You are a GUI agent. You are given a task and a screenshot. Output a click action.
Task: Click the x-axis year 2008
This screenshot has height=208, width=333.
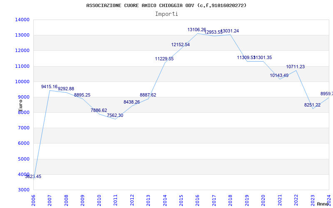tap(66, 200)
